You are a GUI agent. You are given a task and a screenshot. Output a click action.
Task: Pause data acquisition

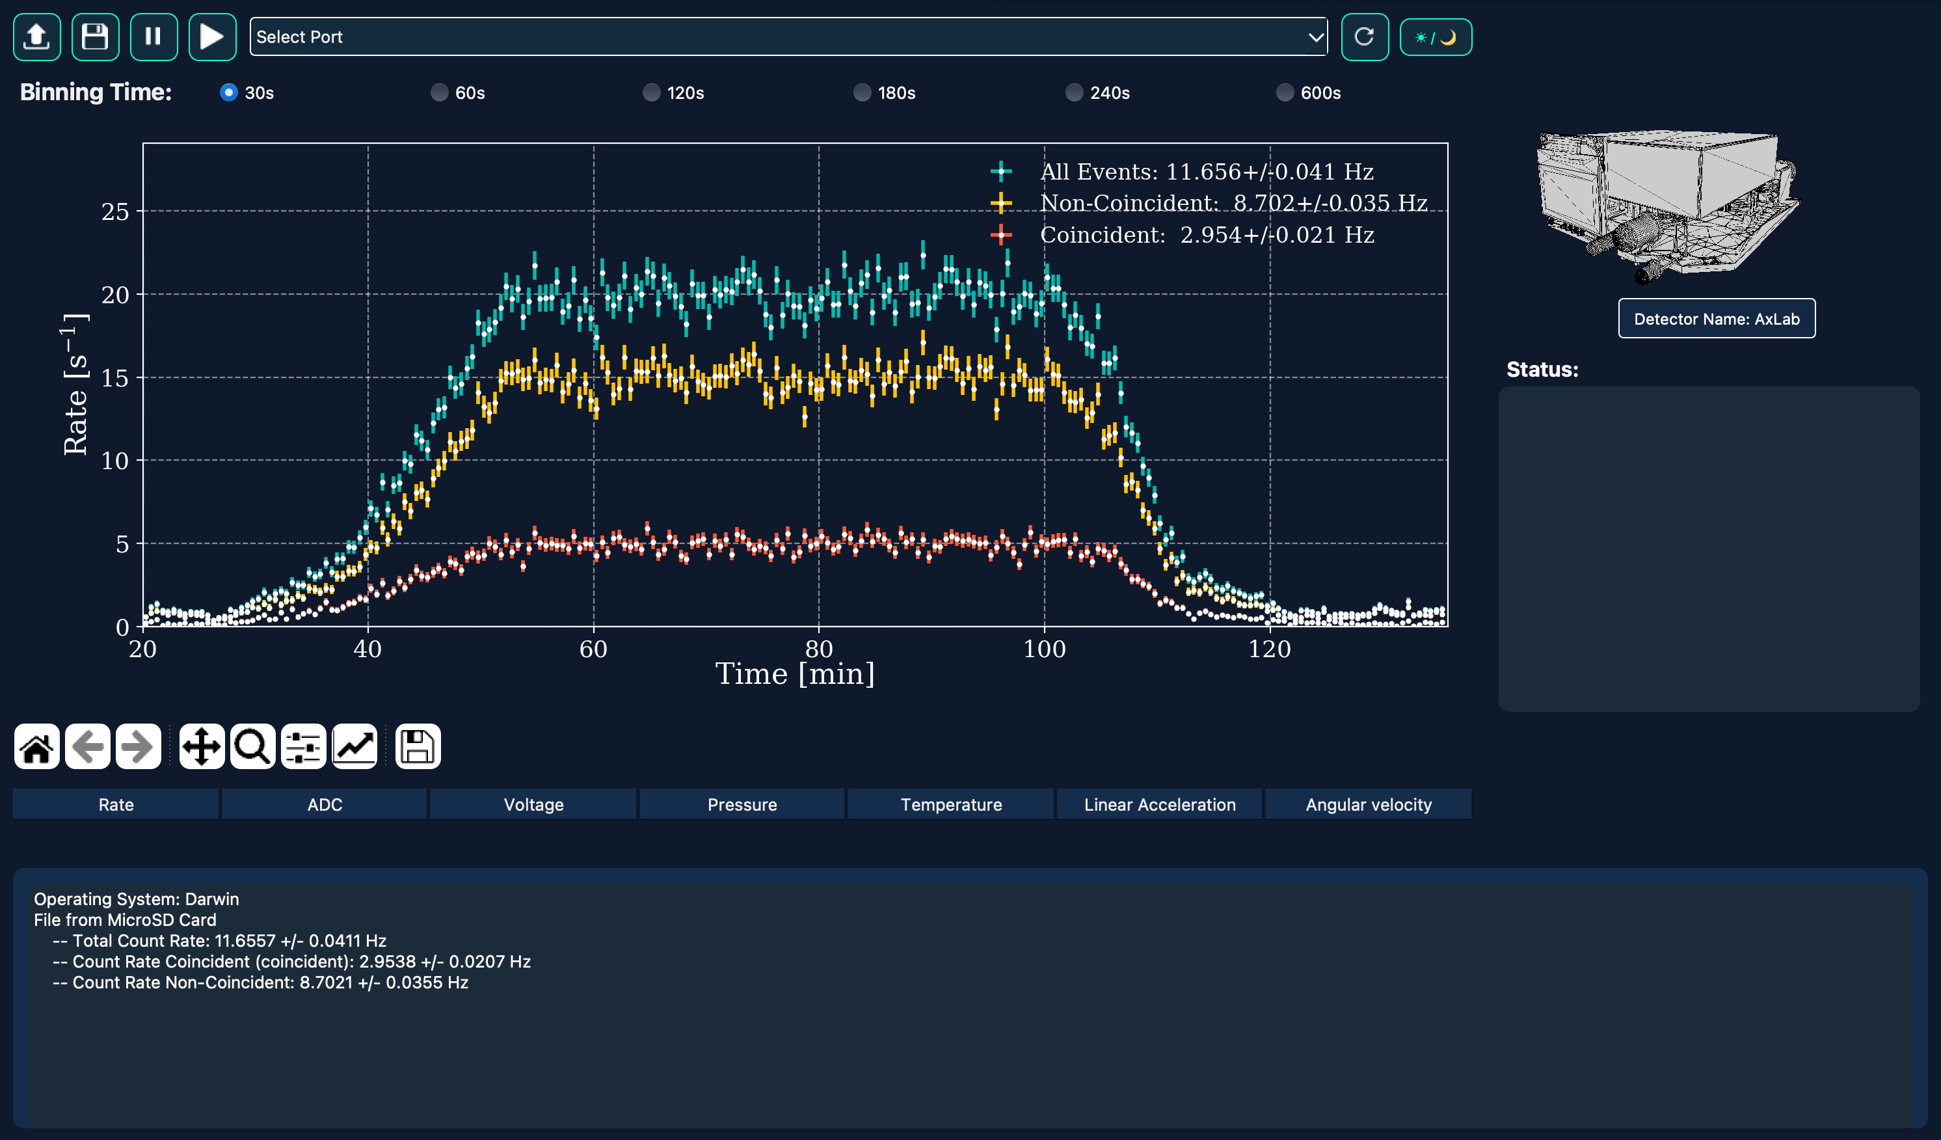[x=154, y=36]
